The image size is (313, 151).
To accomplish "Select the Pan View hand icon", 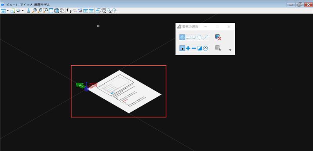I will coord(63,11).
